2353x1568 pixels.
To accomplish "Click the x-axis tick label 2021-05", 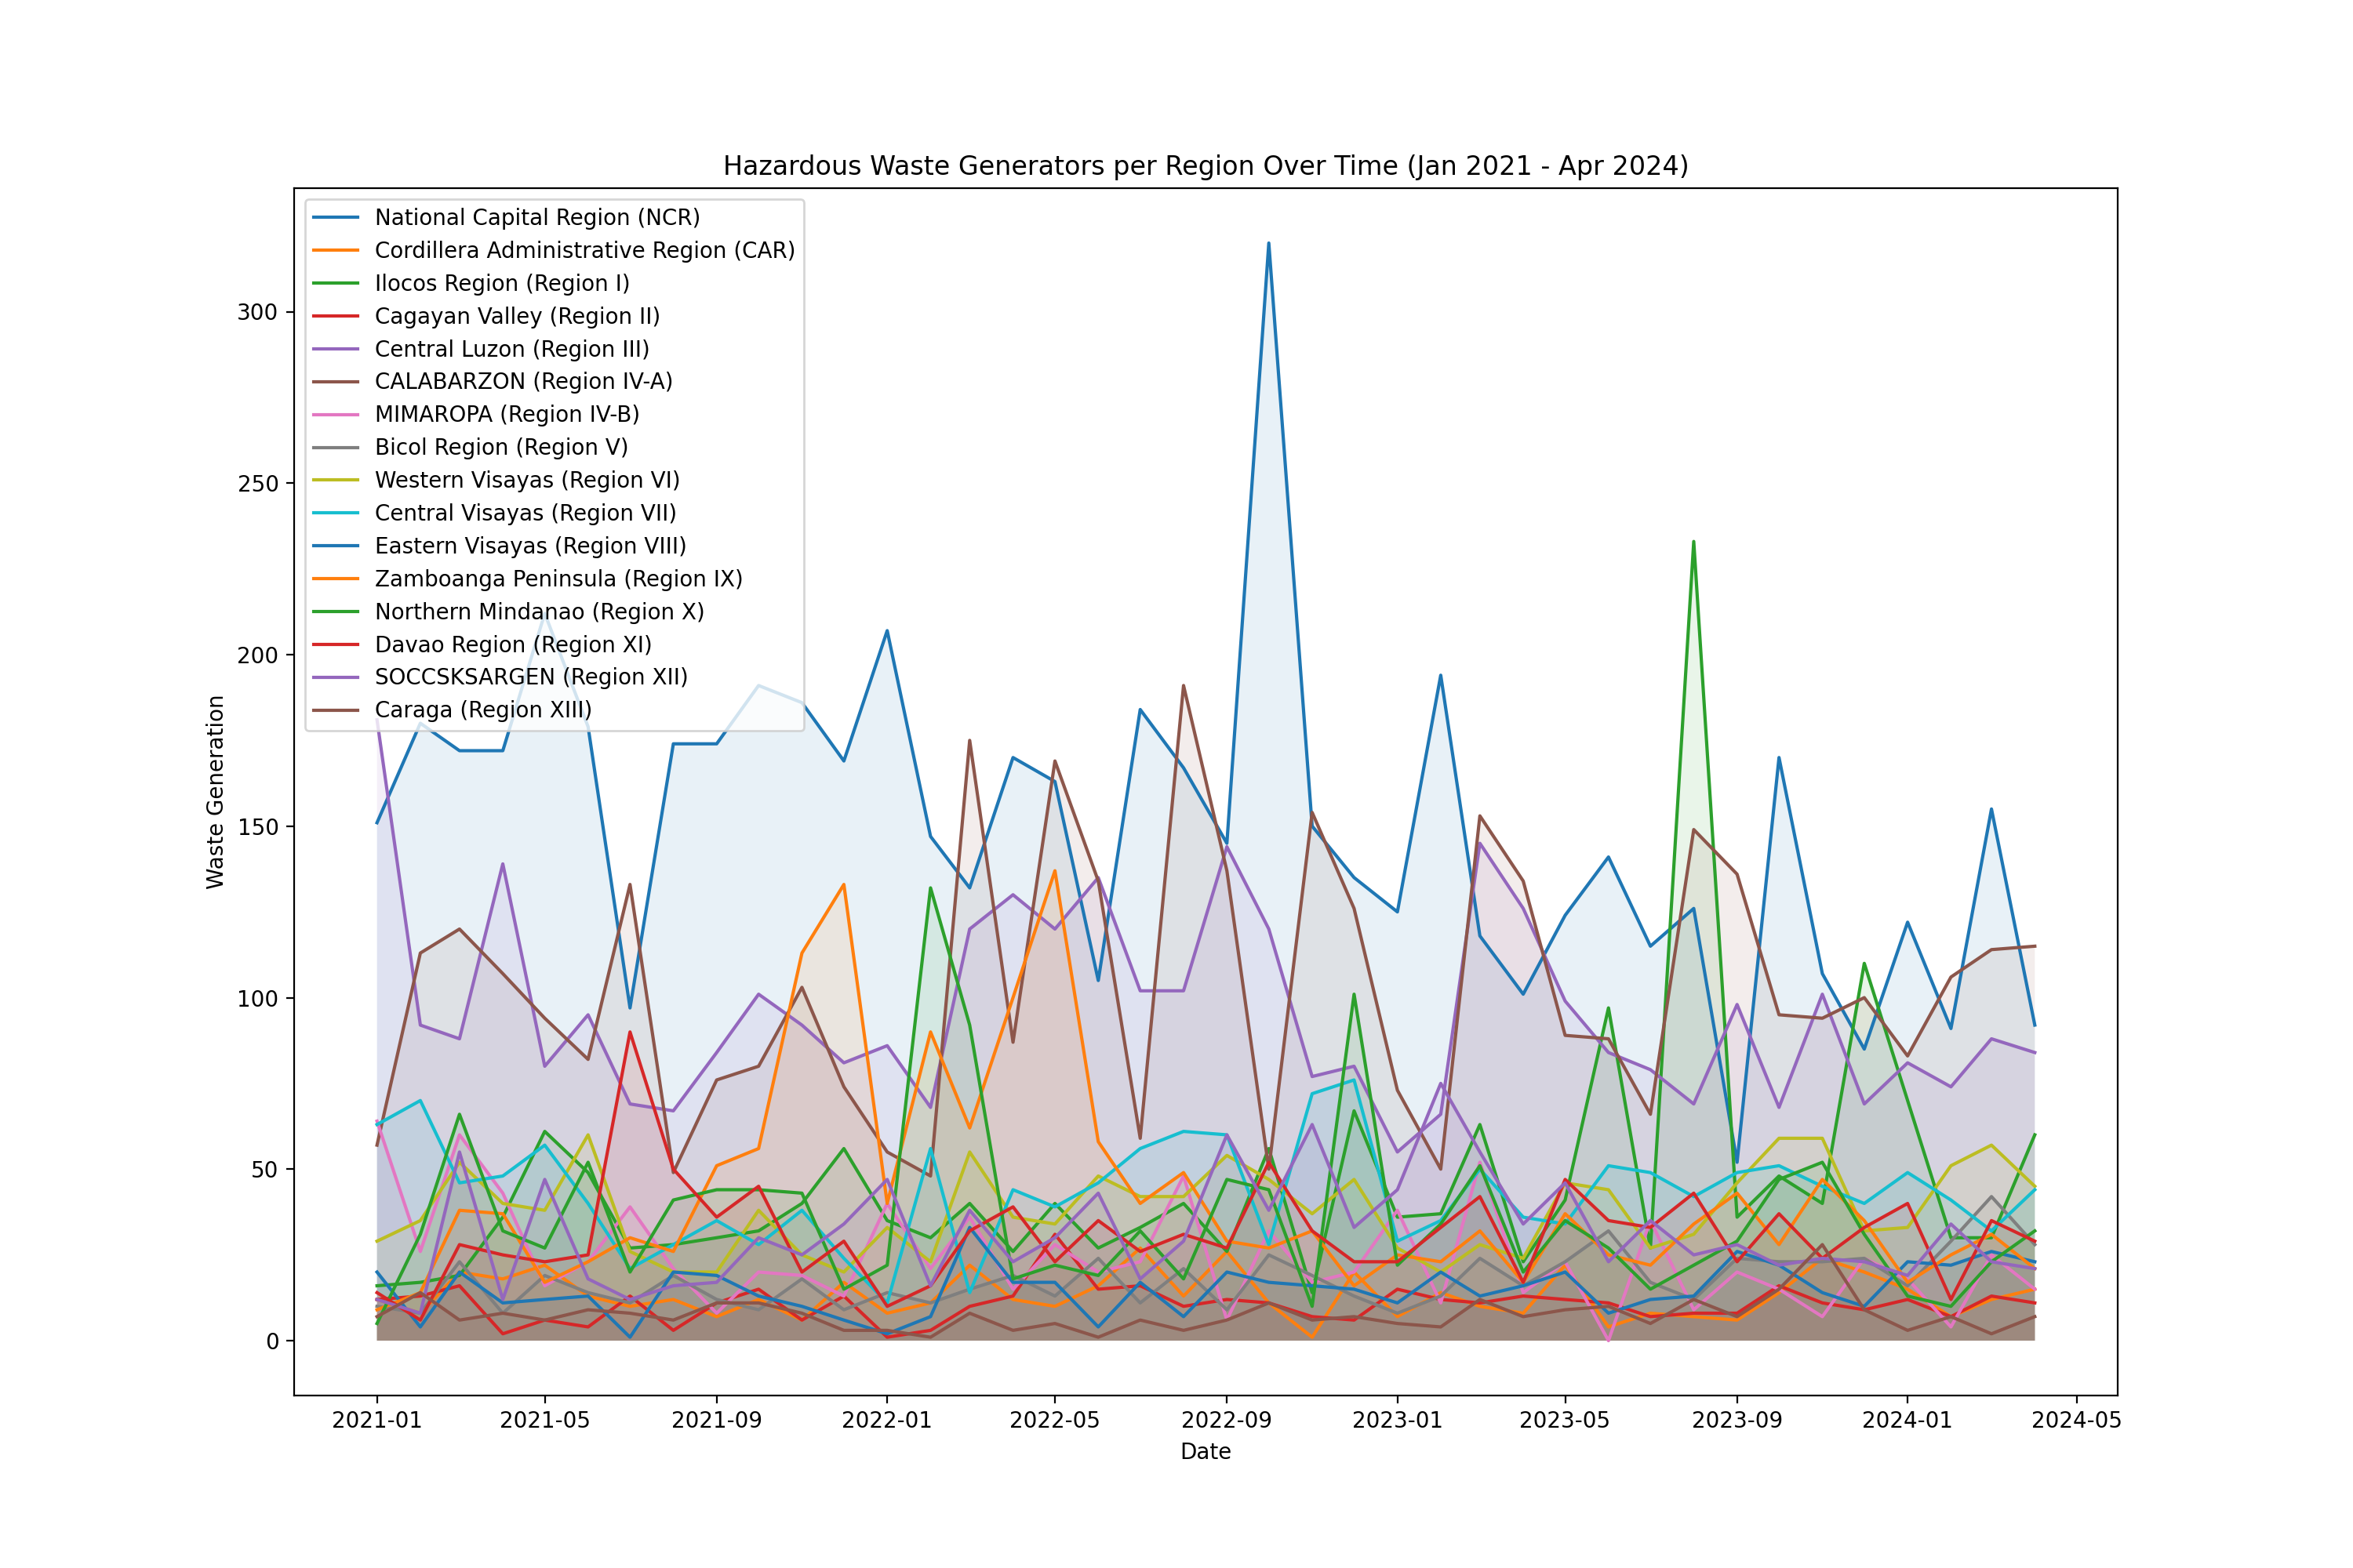I will tap(544, 1420).
